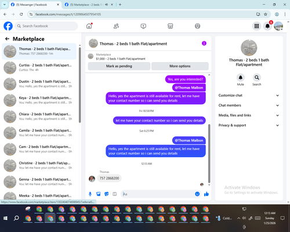Open conversation information purple icon
This screenshot has width=290, height=232.
[204, 43]
